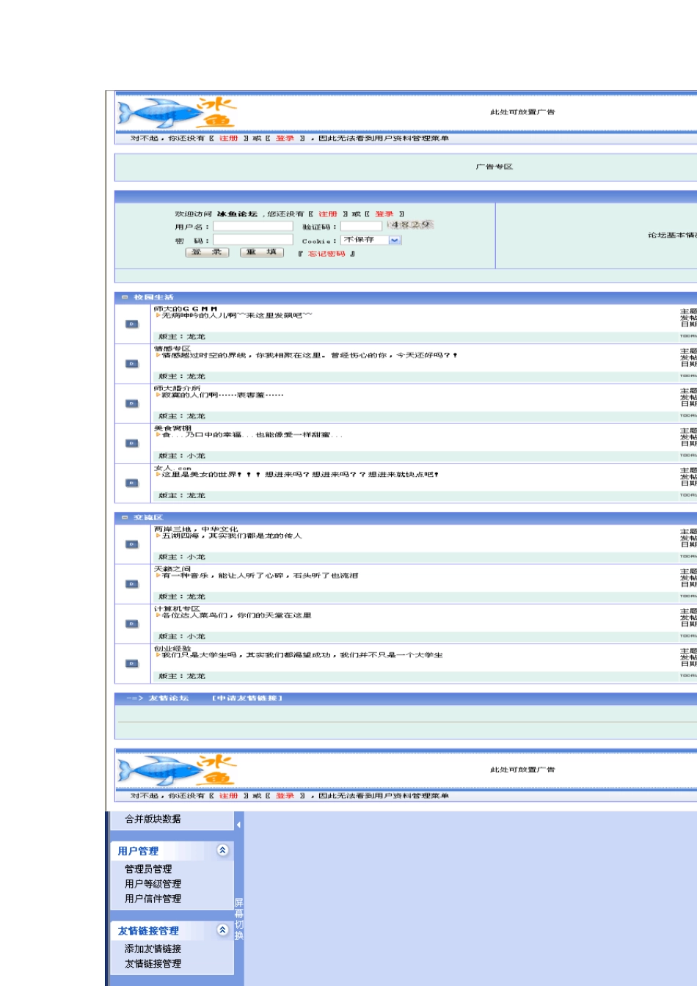Click the 验证码 input field
This screenshot has width=697, height=986.
point(361,227)
